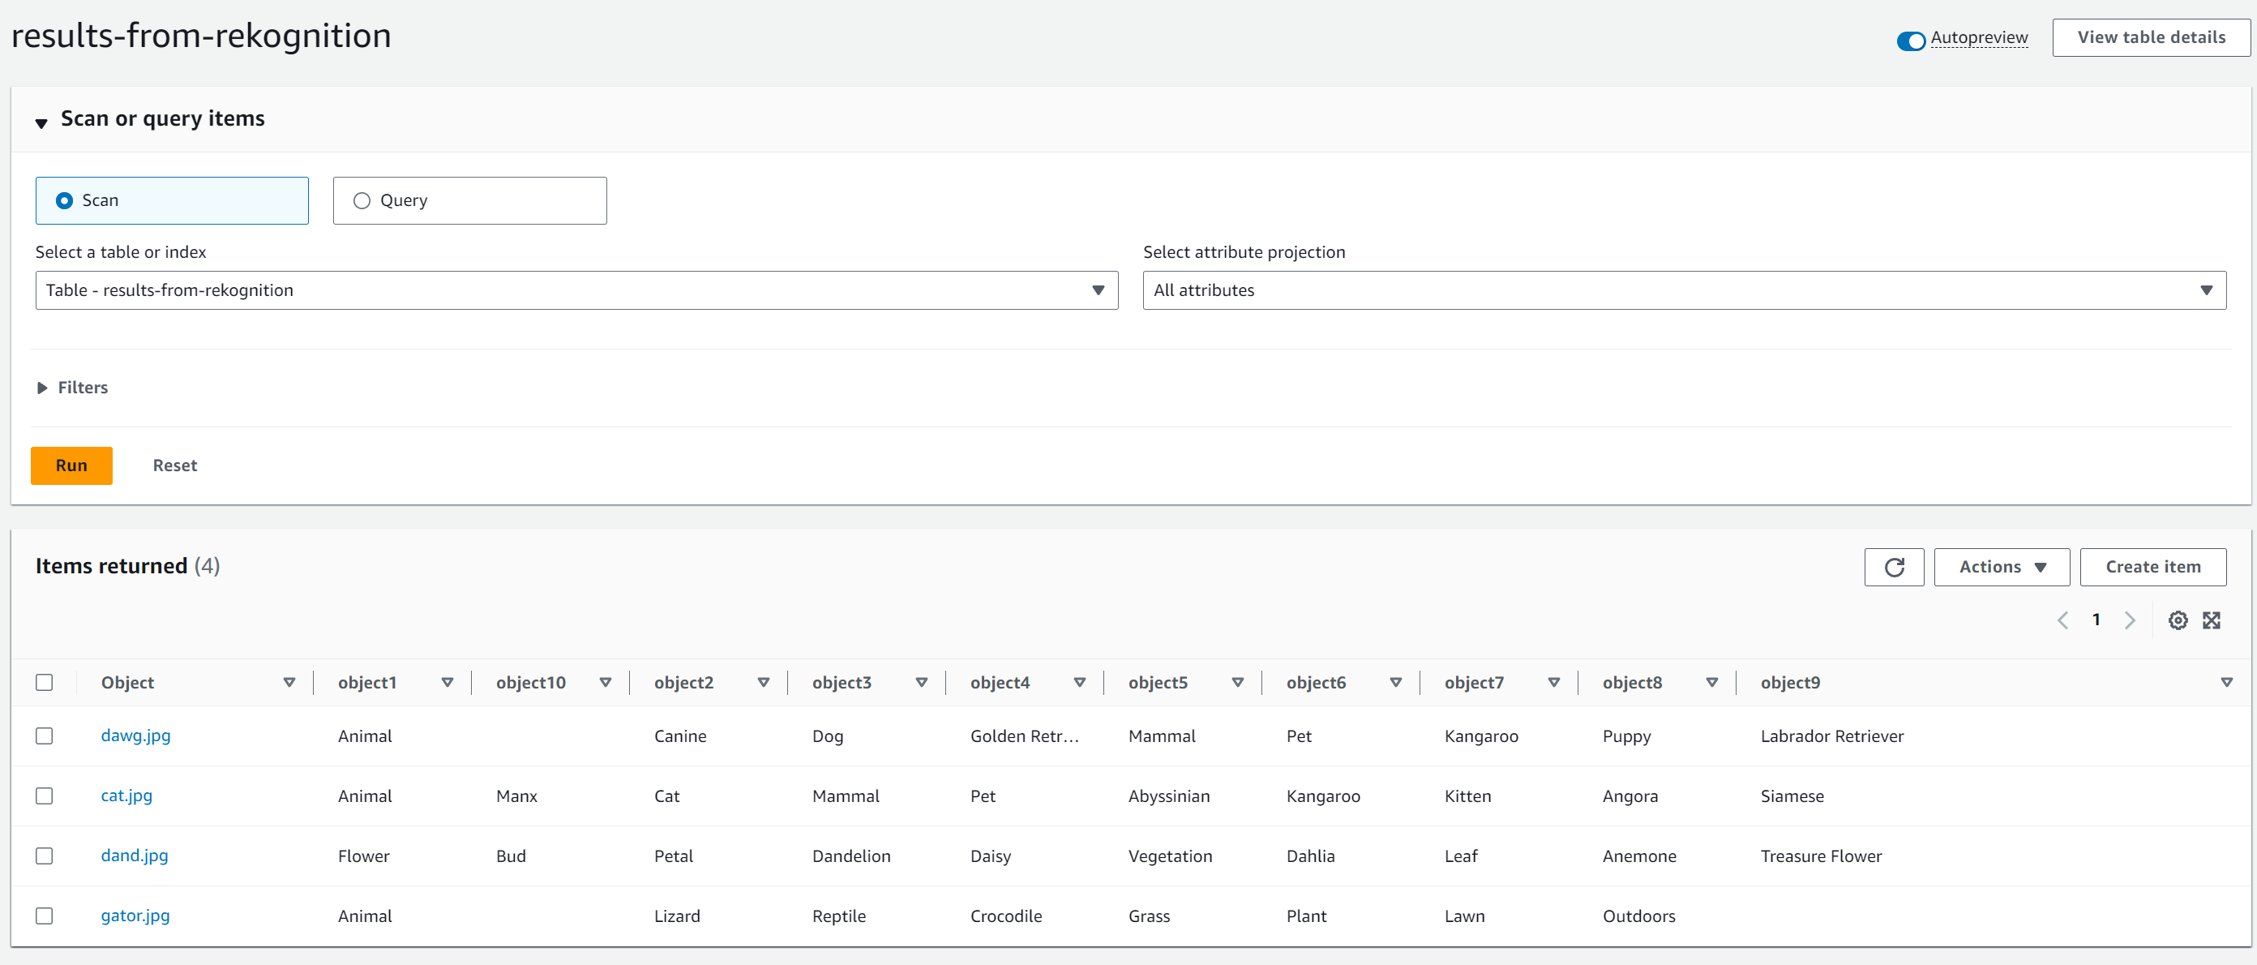Sort by the Object column arrow

pyautogui.click(x=289, y=683)
